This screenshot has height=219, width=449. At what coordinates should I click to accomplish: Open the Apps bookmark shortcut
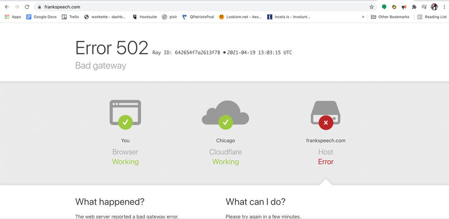pos(13,17)
